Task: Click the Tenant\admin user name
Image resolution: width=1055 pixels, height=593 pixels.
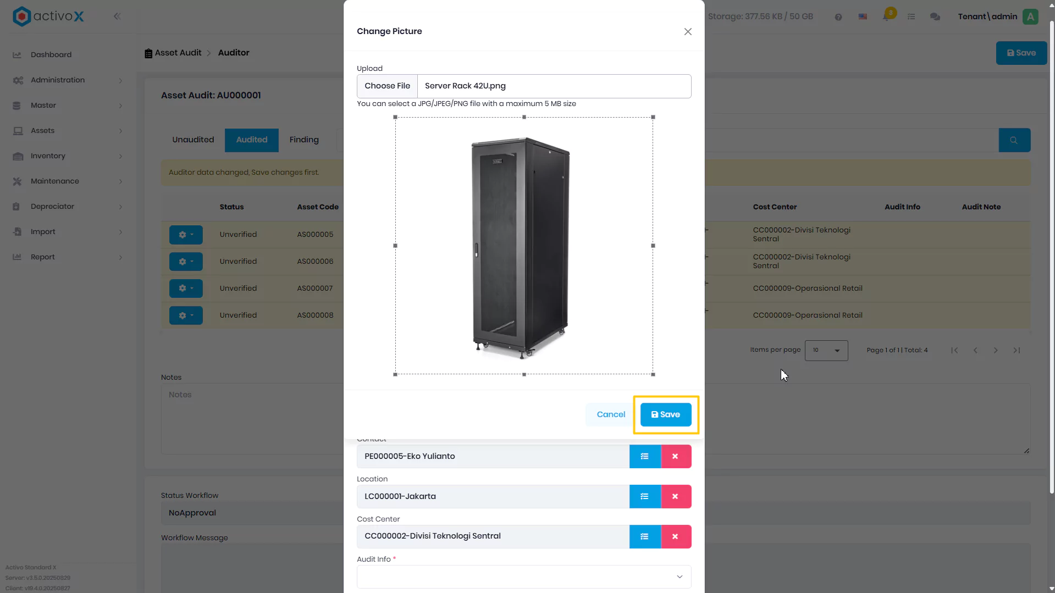Action: click(987, 17)
